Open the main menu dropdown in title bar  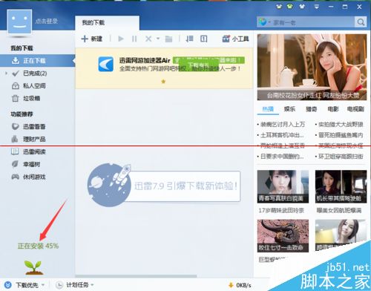(x=317, y=7)
